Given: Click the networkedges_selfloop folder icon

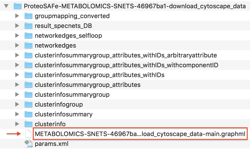Looking at the screenshot, I should (x=28, y=36).
